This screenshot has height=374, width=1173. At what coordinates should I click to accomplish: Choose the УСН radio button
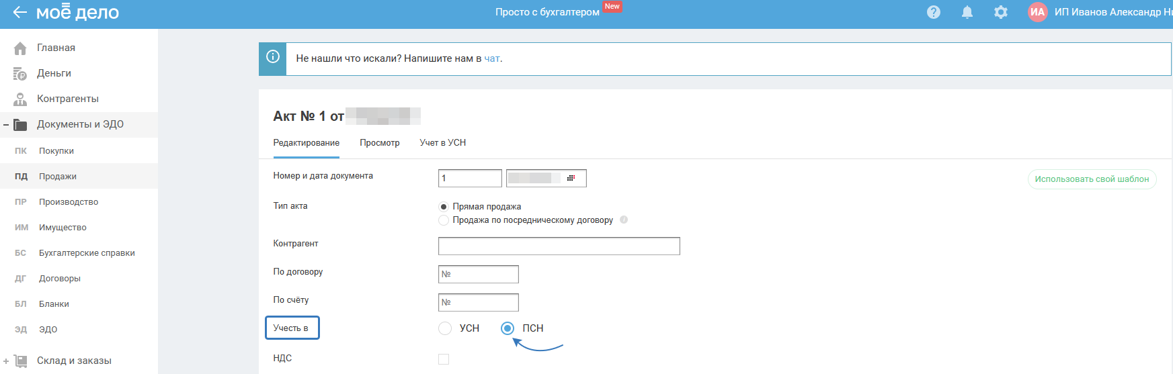[x=445, y=328]
